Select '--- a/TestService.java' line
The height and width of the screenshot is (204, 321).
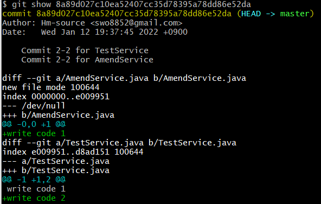coord(56,161)
